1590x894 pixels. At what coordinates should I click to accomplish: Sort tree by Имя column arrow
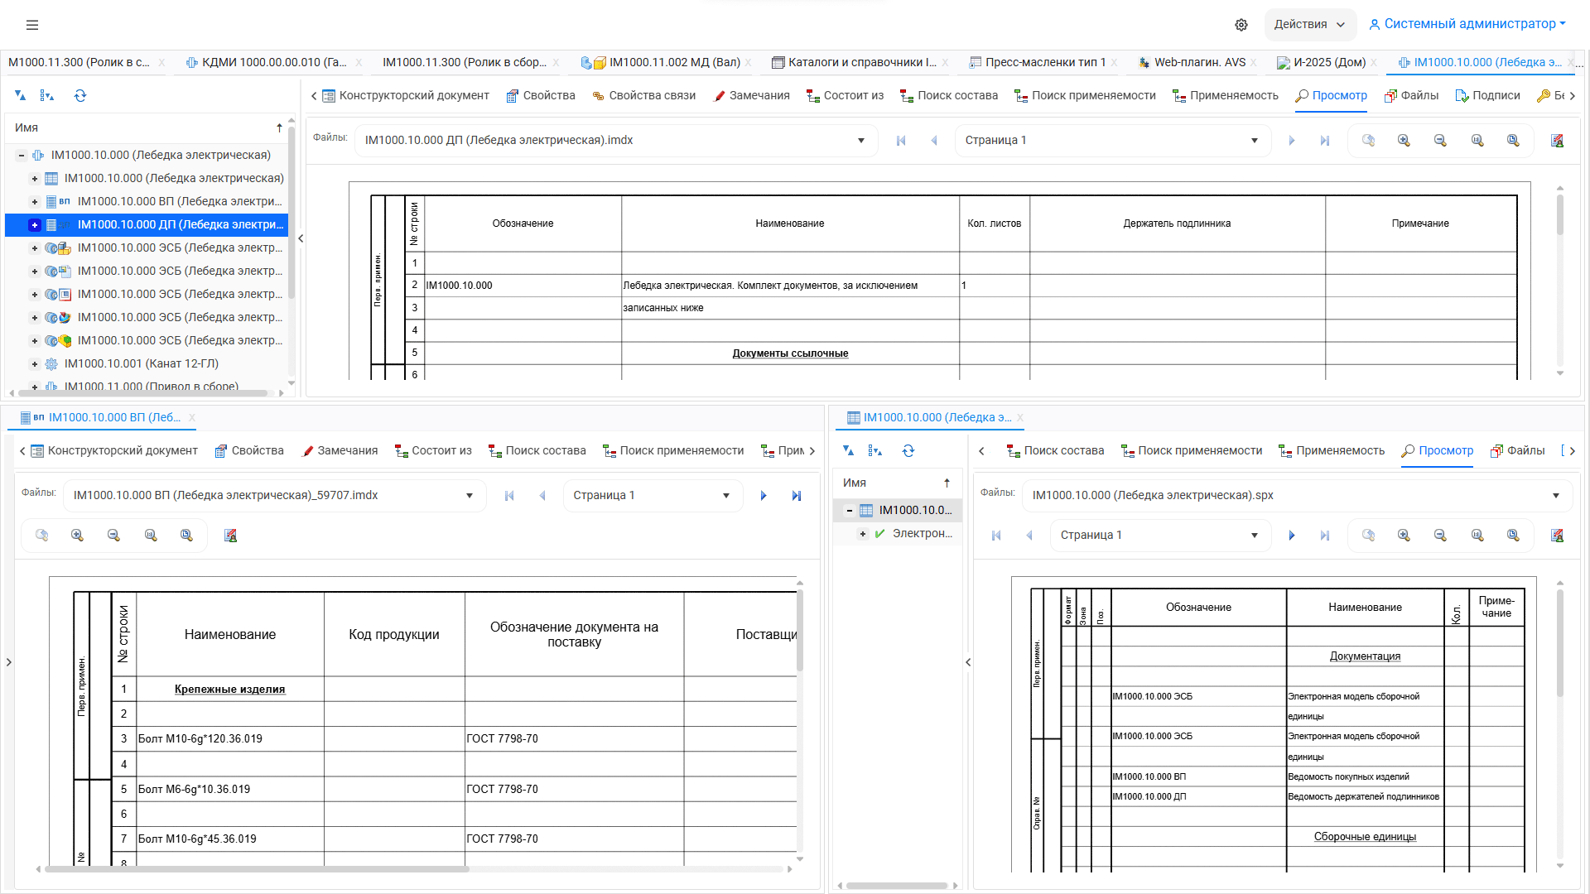coord(279,128)
